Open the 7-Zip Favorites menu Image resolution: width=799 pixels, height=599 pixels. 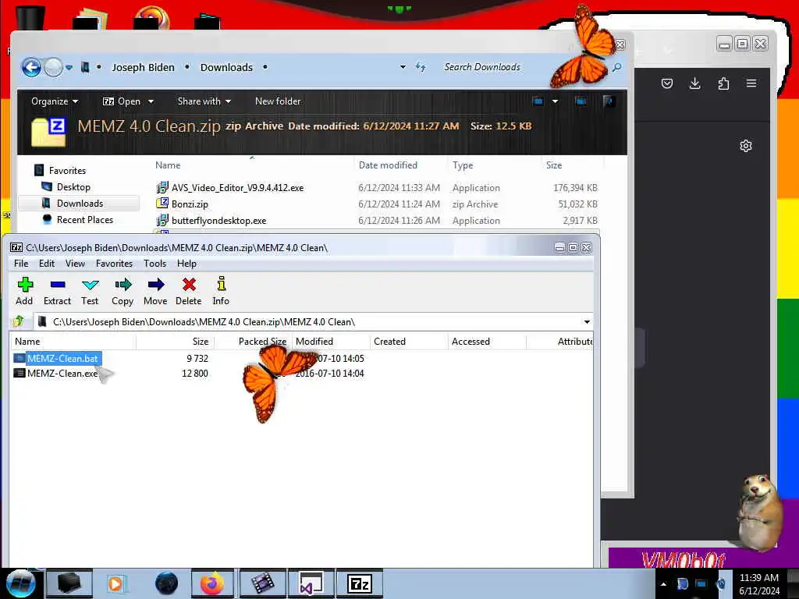(x=114, y=264)
